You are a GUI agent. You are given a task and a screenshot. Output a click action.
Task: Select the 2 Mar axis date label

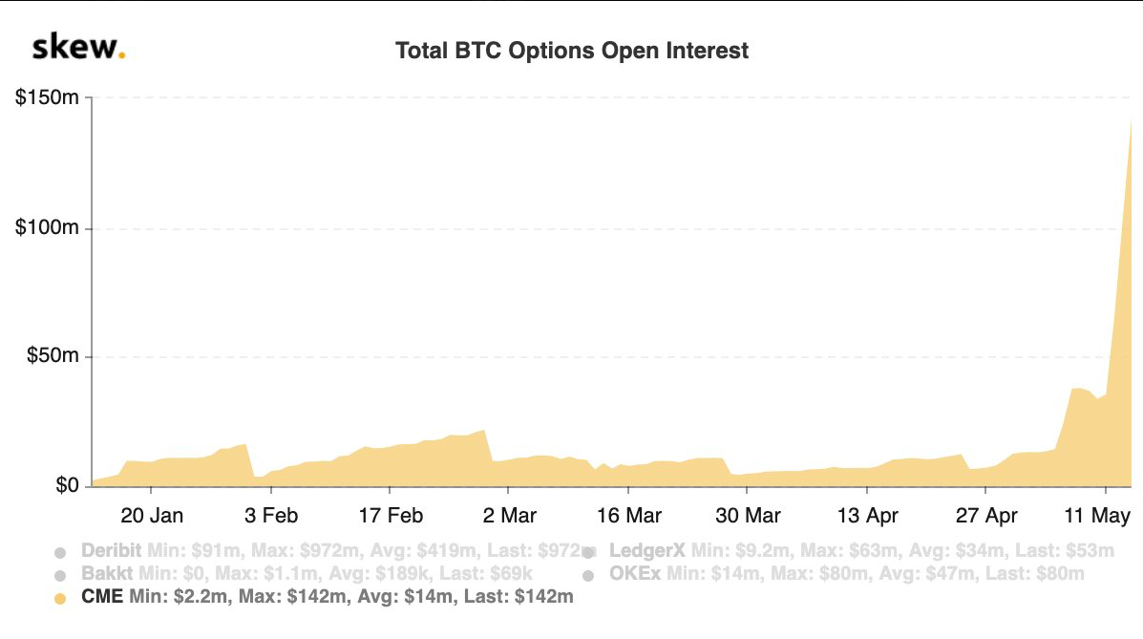[510, 516]
